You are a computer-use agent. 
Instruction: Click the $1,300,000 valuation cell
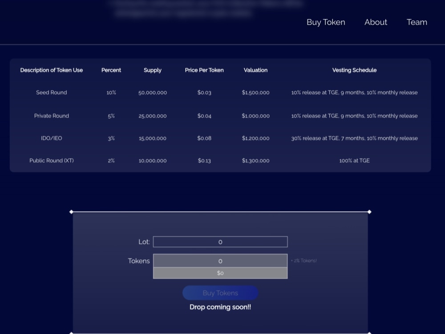coord(256,160)
